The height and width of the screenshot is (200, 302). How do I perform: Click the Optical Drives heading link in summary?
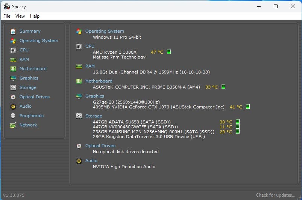100,146
